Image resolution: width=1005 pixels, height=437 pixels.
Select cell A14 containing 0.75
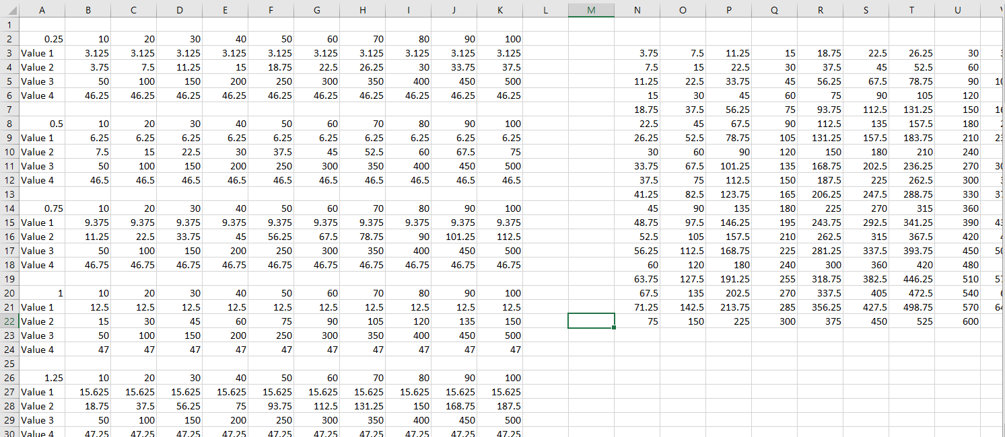(42, 208)
